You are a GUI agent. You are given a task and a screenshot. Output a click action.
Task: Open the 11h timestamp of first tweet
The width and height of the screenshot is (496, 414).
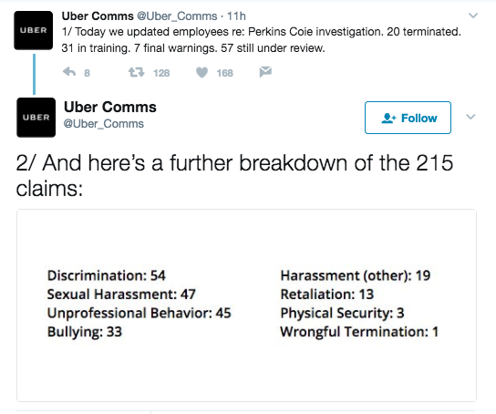(x=236, y=16)
